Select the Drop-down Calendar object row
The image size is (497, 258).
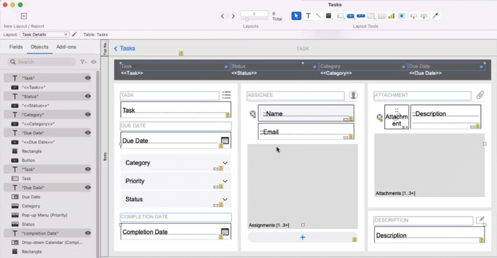pos(48,242)
